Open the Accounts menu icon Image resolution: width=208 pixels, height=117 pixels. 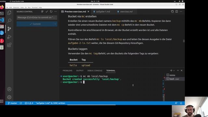click(x=9, y=89)
